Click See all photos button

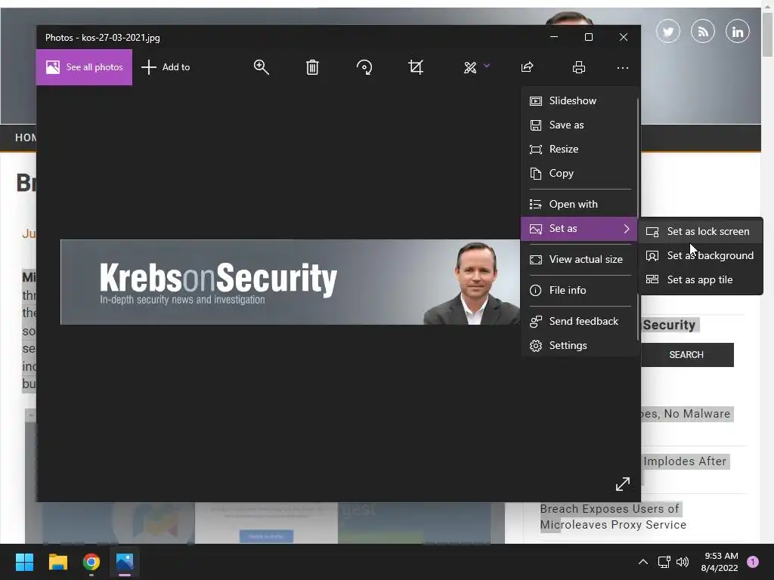tap(84, 67)
